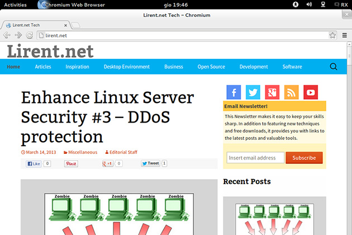
Task: Bookmark the page with the star icon
Action: (x=332, y=35)
